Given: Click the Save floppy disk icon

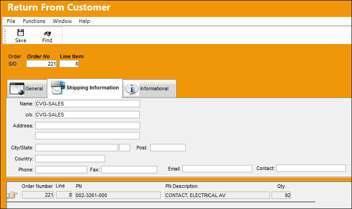Looking at the screenshot, I should point(21,33).
